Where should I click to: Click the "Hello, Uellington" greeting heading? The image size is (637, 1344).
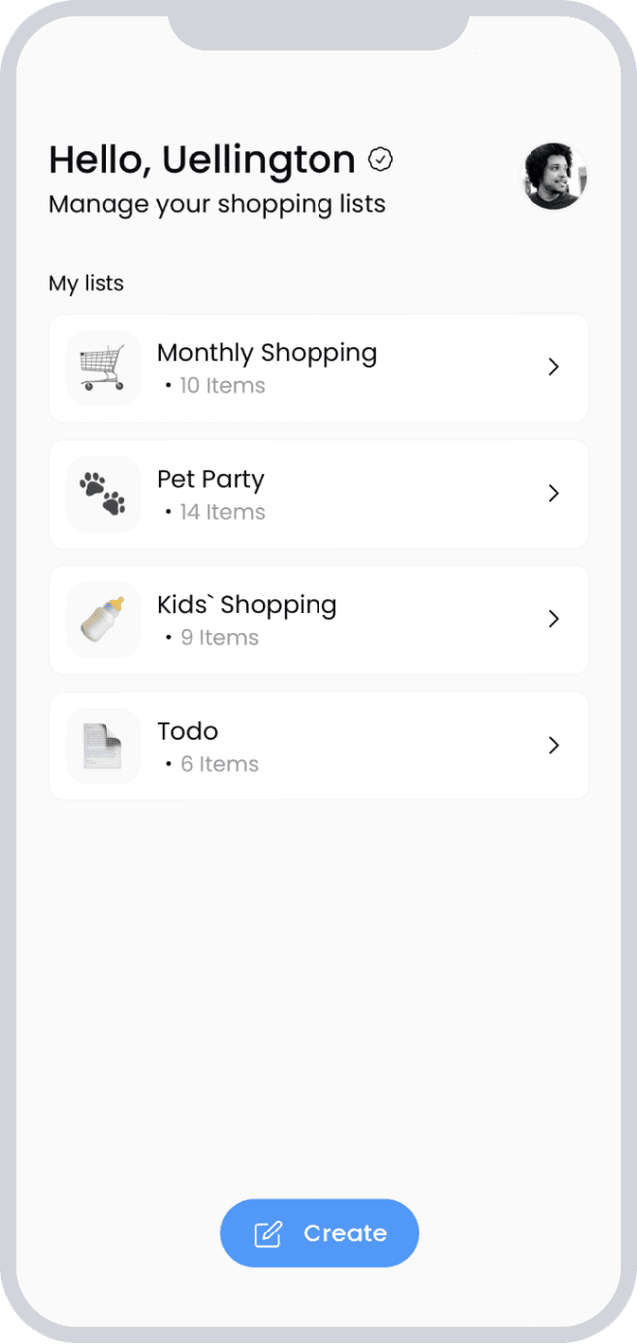tap(202, 159)
